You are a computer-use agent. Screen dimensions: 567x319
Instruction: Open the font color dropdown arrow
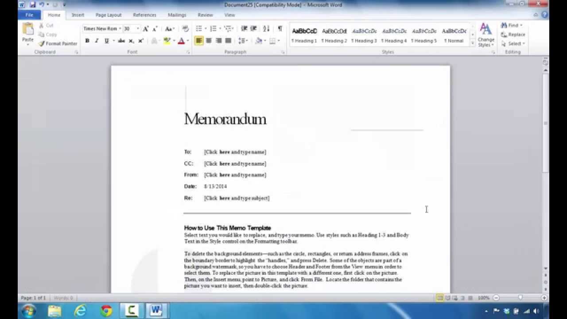click(187, 41)
